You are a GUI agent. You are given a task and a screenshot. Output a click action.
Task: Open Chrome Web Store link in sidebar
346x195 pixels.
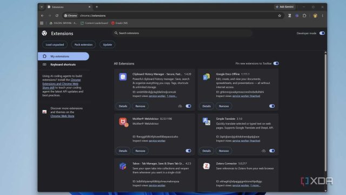coord(62,116)
